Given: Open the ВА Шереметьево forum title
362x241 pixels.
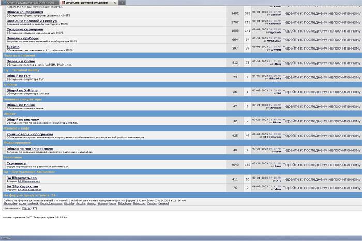Looking at the screenshot, I should click(x=22, y=178).
